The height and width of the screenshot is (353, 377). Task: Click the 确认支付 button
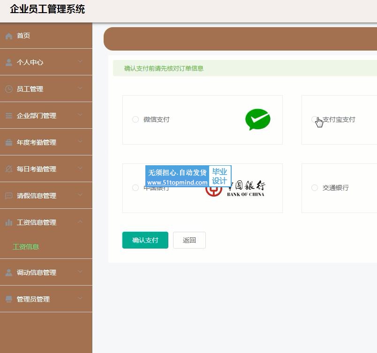(145, 240)
